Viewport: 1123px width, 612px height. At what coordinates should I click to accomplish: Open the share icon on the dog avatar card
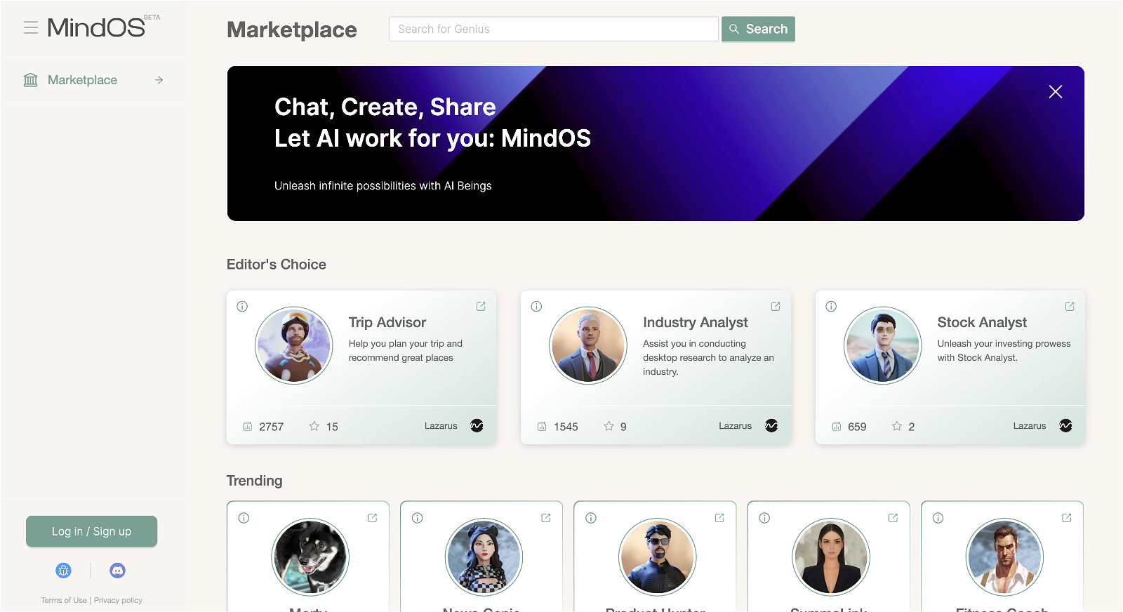click(372, 518)
